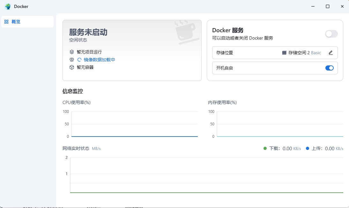Disable the 开机自启 toggle

(x=329, y=68)
